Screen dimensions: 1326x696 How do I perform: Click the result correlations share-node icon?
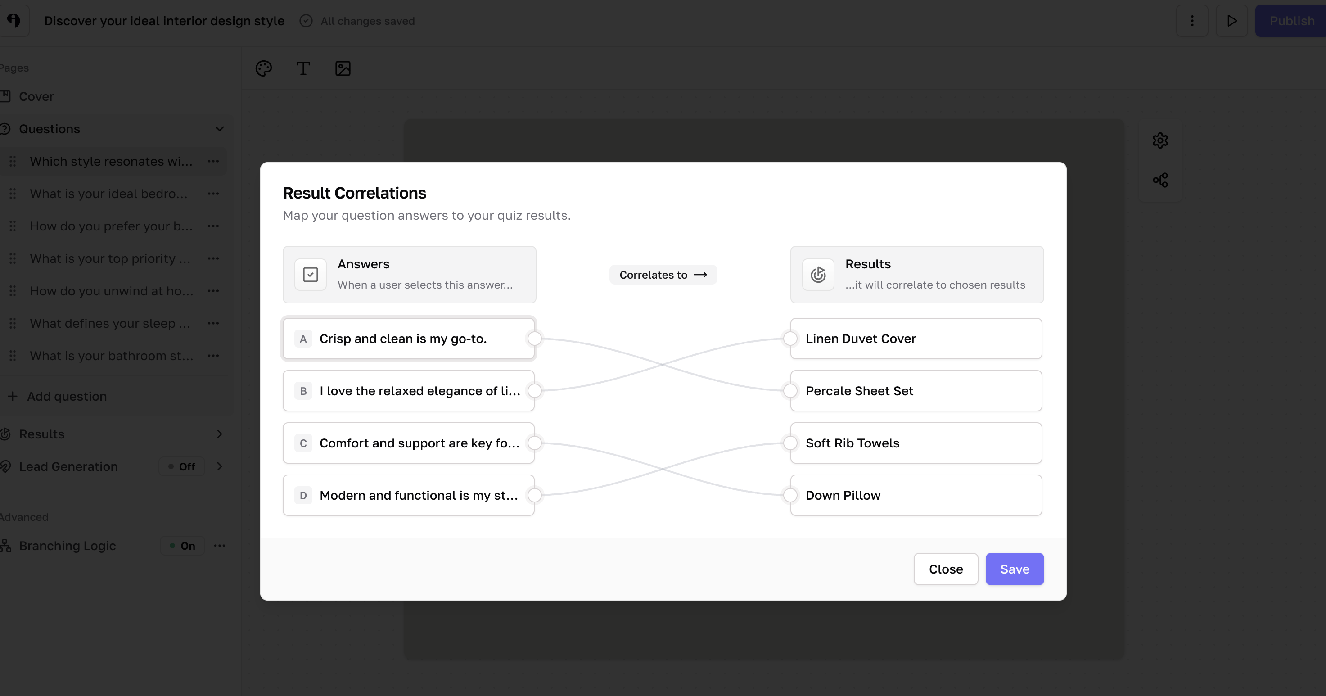point(1160,180)
